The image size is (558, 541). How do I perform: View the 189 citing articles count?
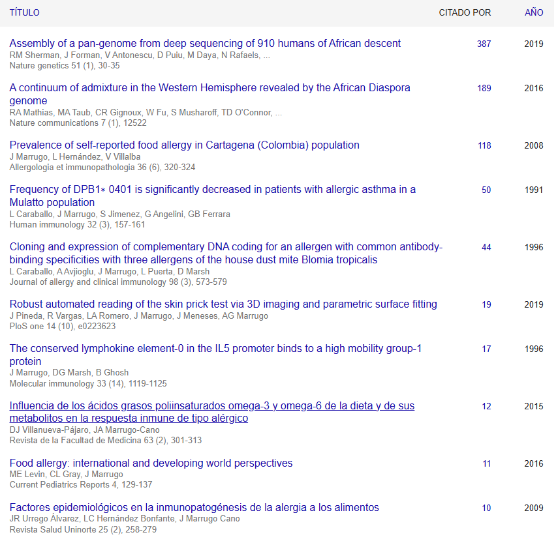484,88
